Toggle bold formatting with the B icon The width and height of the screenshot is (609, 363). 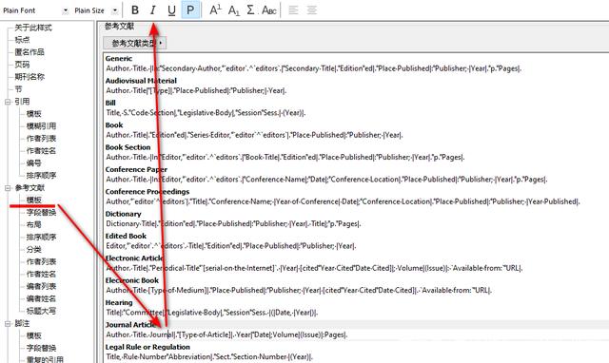[x=135, y=10]
